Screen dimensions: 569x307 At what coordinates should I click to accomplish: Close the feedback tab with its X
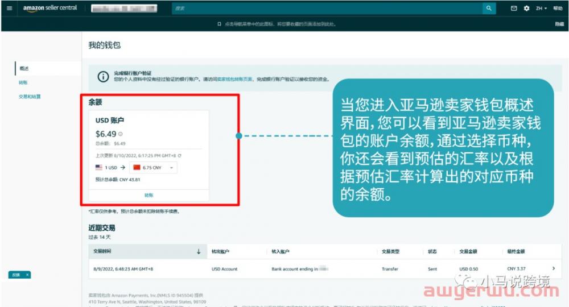[x=27, y=275]
